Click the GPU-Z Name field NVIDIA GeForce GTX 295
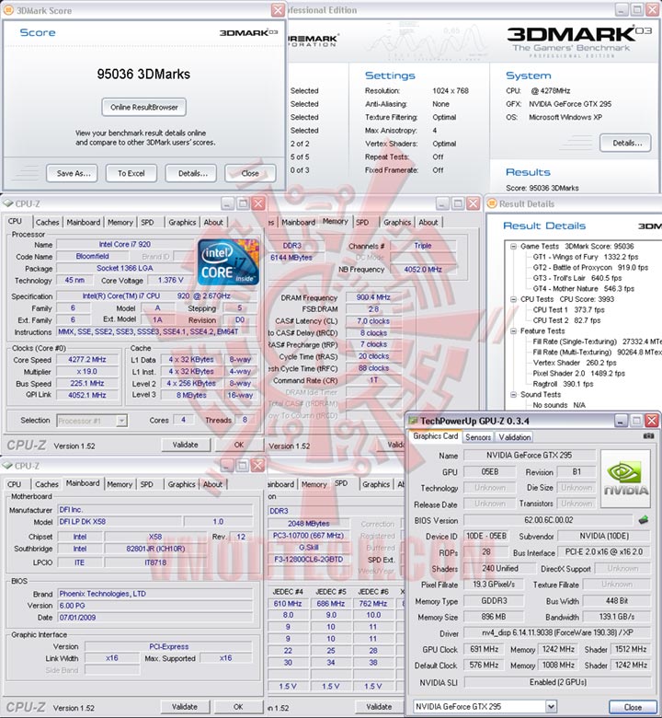 (x=530, y=455)
